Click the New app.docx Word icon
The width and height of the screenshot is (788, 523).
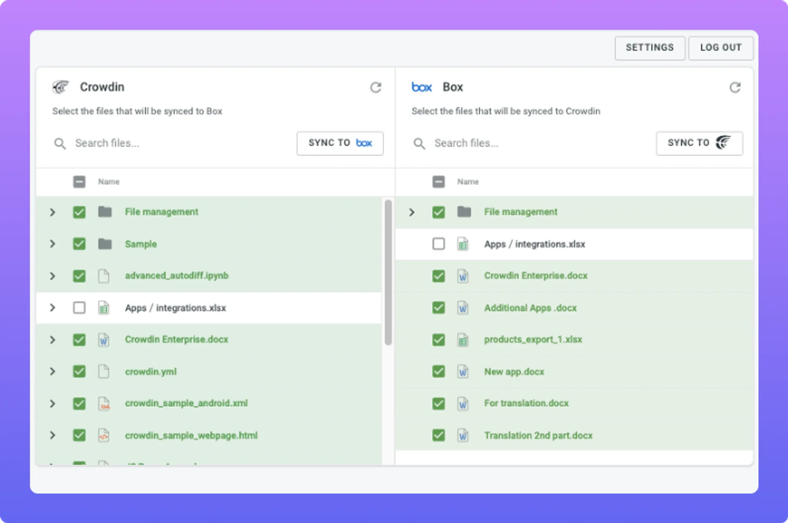tap(463, 372)
